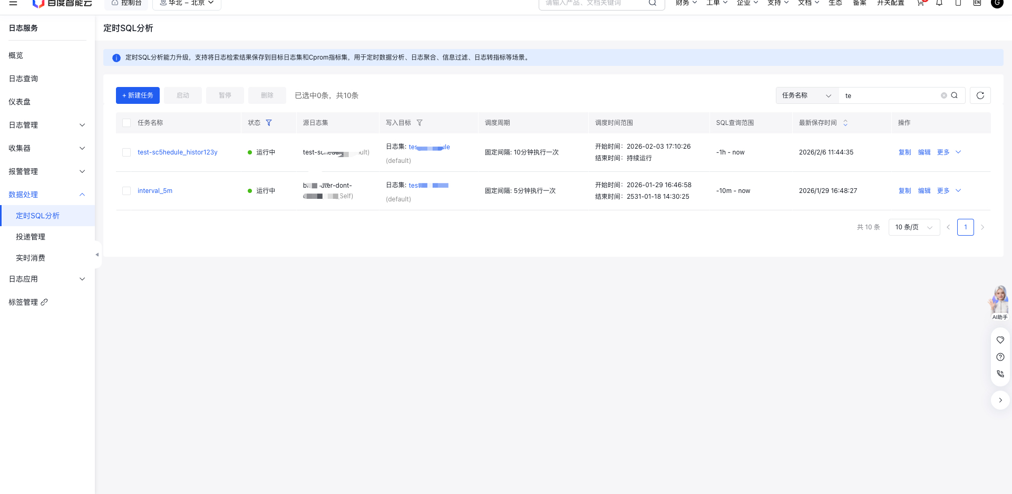Expand the floating side toolbar arrow

(x=1000, y=400)
